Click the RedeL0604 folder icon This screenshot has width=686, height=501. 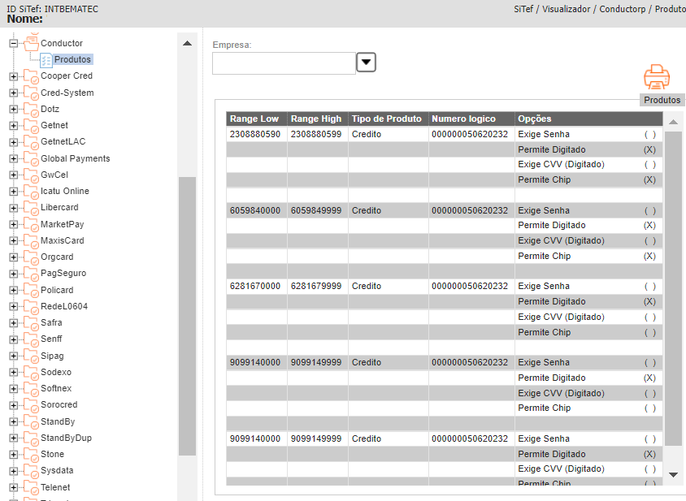(31, 306)
